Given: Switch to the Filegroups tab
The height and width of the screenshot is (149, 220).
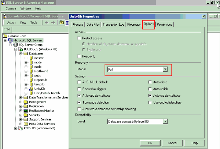Looking at the screenshot, I should 134,25.
